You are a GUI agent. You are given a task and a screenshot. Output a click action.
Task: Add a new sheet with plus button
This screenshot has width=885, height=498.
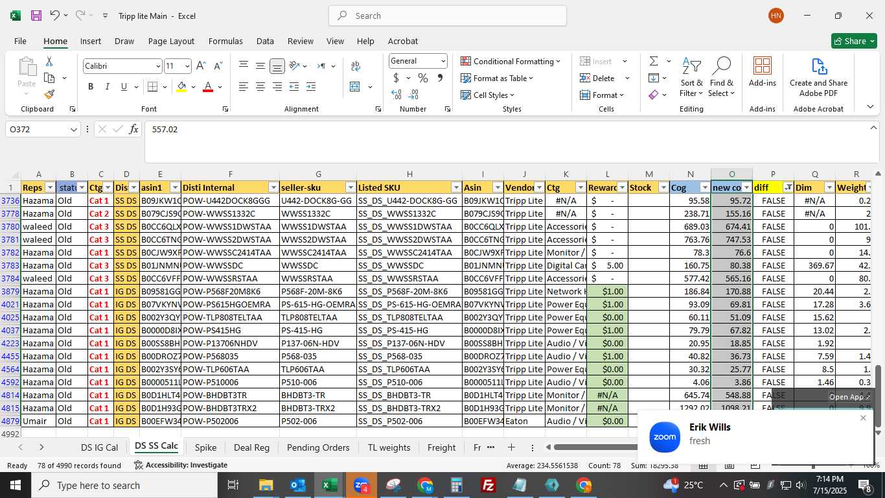[x=511, y=447]
